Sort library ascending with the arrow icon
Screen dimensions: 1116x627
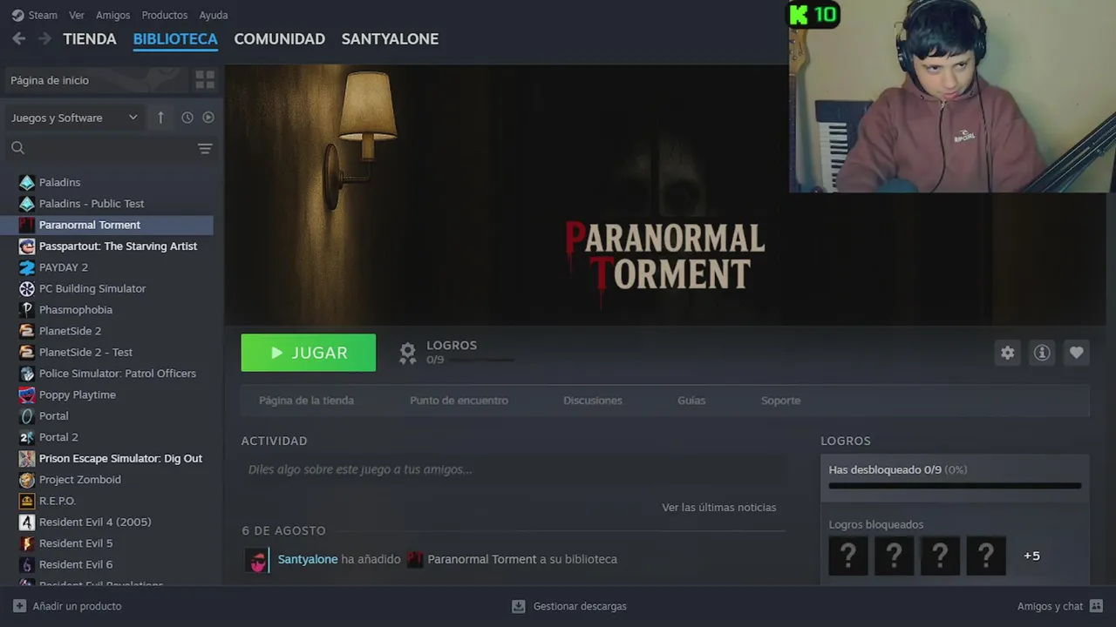[160, 118]
